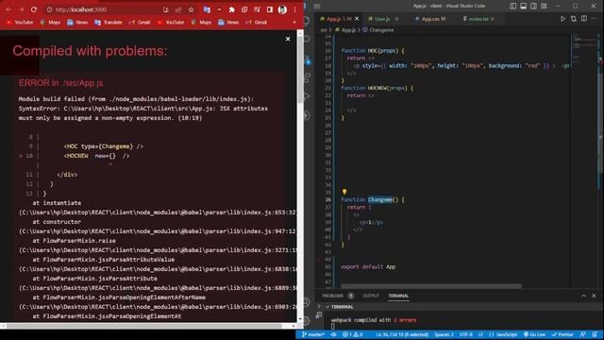Select the JavaScript language mode
Viewport: 604px width, 340px height.
point(503,334)
